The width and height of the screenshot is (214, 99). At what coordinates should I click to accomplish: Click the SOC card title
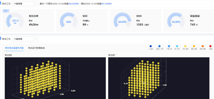85,16
